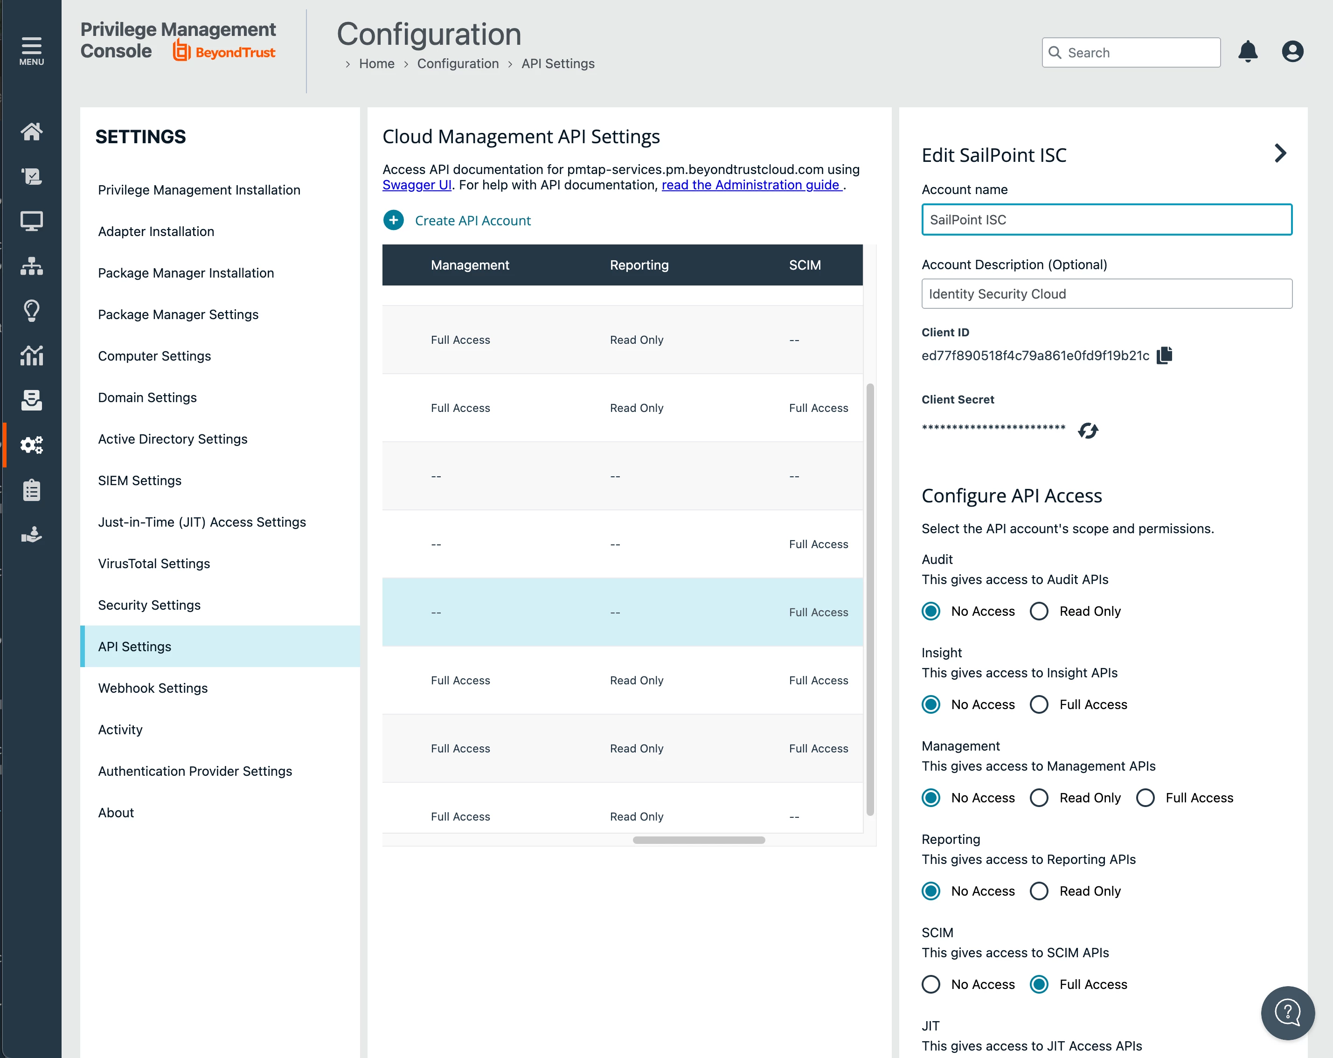Viewport: 1333px width, 1058px height.
Task: Click the plus icon to create API account
Action: (x=393, y=220)
